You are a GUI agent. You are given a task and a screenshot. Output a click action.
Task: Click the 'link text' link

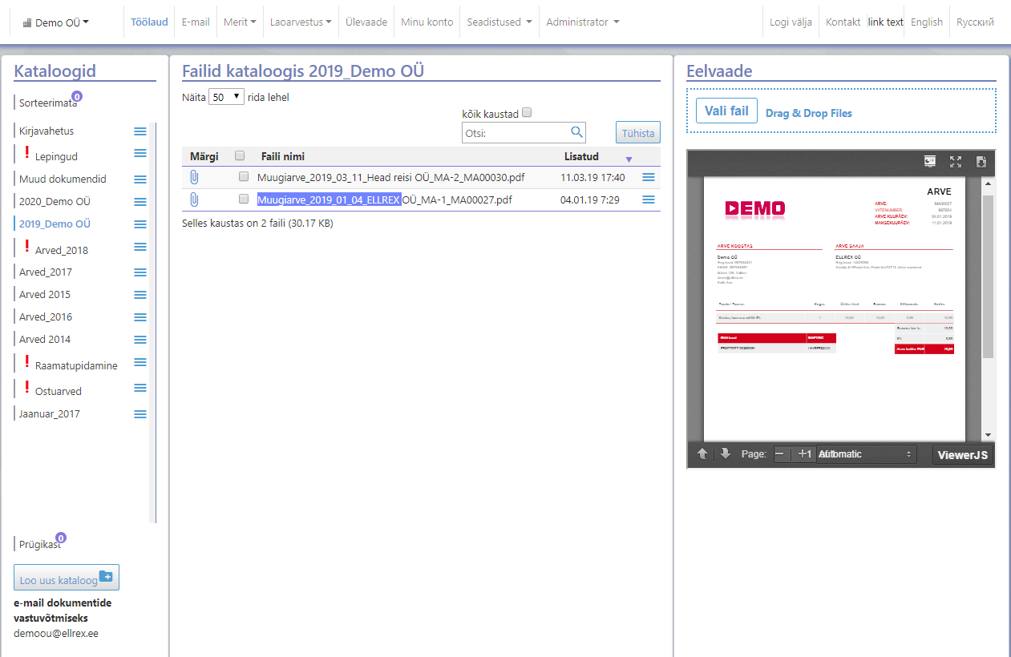886,22
